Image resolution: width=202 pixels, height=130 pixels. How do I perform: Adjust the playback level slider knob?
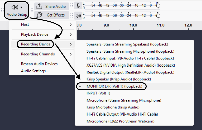(158, 16)
